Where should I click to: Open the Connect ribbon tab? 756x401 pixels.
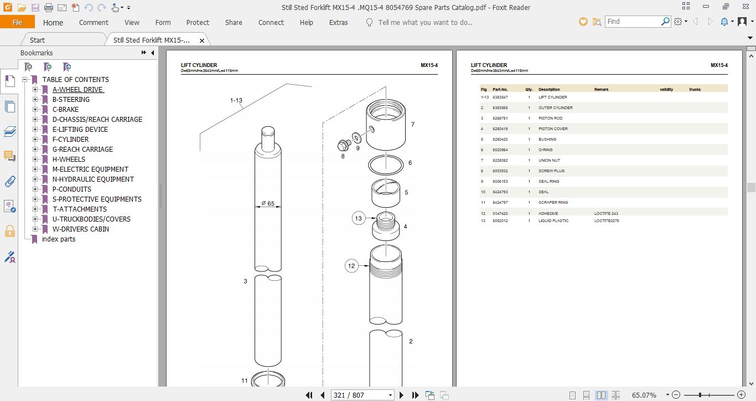point(271,22)
